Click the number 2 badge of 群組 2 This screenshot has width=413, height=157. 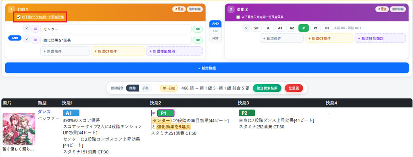coord(231,10)
